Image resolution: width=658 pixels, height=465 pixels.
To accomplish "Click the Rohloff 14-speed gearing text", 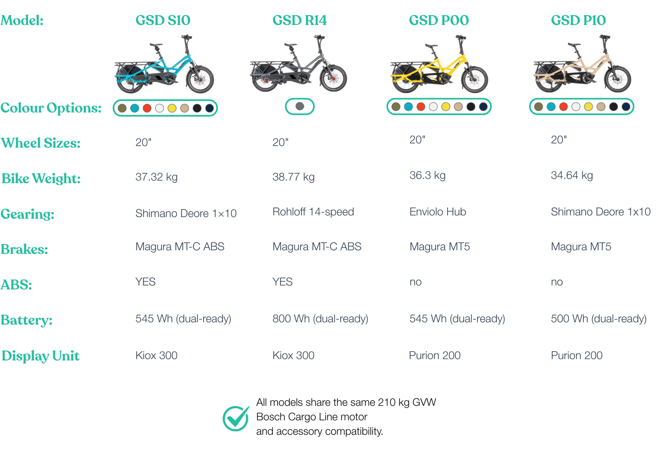I will click(x=313, y=212).
